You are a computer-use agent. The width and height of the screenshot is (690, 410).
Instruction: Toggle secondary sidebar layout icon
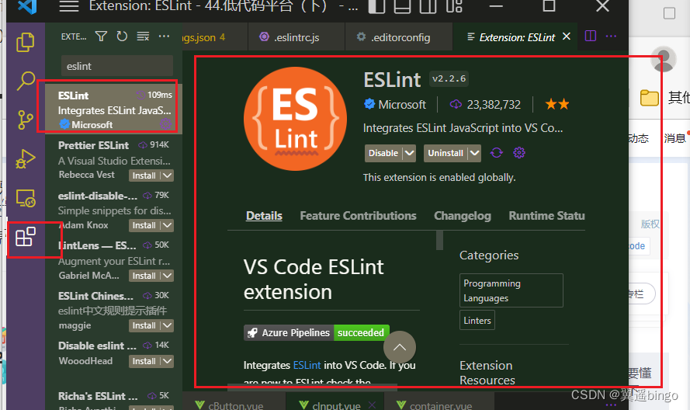coord(428,6)
